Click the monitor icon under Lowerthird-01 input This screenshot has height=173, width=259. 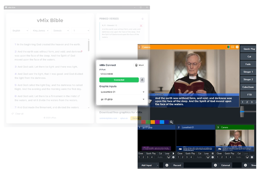[x=208, y=157]
